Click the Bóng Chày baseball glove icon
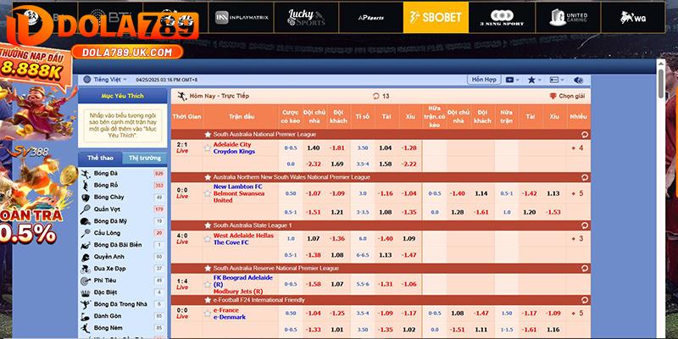 click(86, 197)
